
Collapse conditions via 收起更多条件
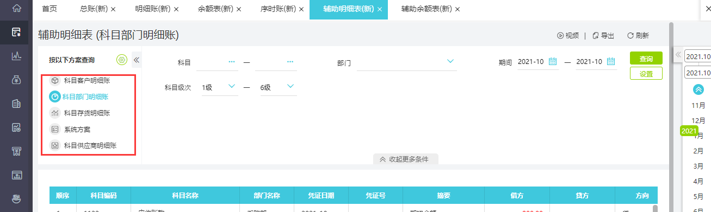(405, 159)
